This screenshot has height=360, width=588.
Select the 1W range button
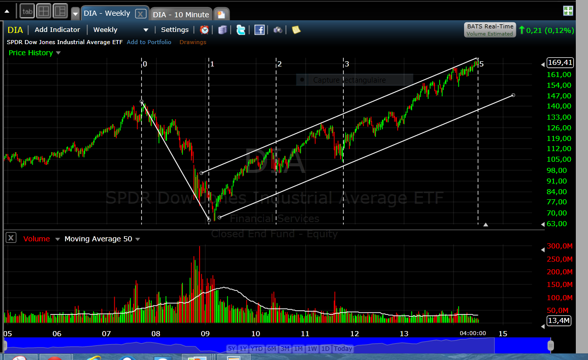[312, 349]
